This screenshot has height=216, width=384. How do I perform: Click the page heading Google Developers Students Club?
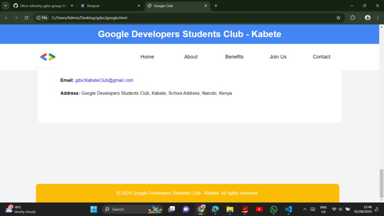click(190, 34)
